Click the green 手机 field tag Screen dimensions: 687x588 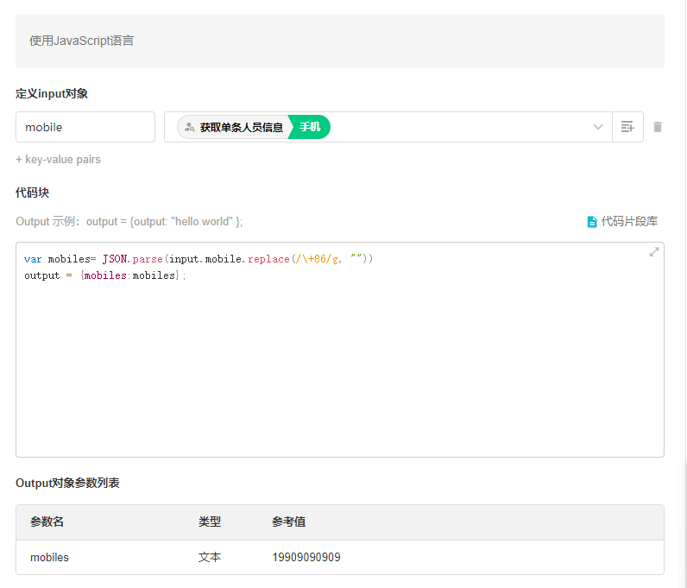point(310,127)
